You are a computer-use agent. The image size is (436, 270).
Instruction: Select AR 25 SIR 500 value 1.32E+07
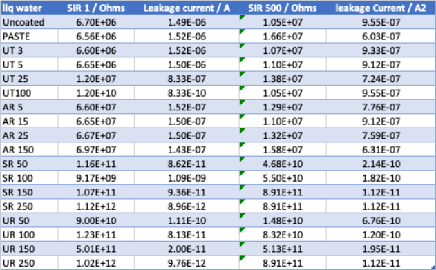click(x=283, y=135)
